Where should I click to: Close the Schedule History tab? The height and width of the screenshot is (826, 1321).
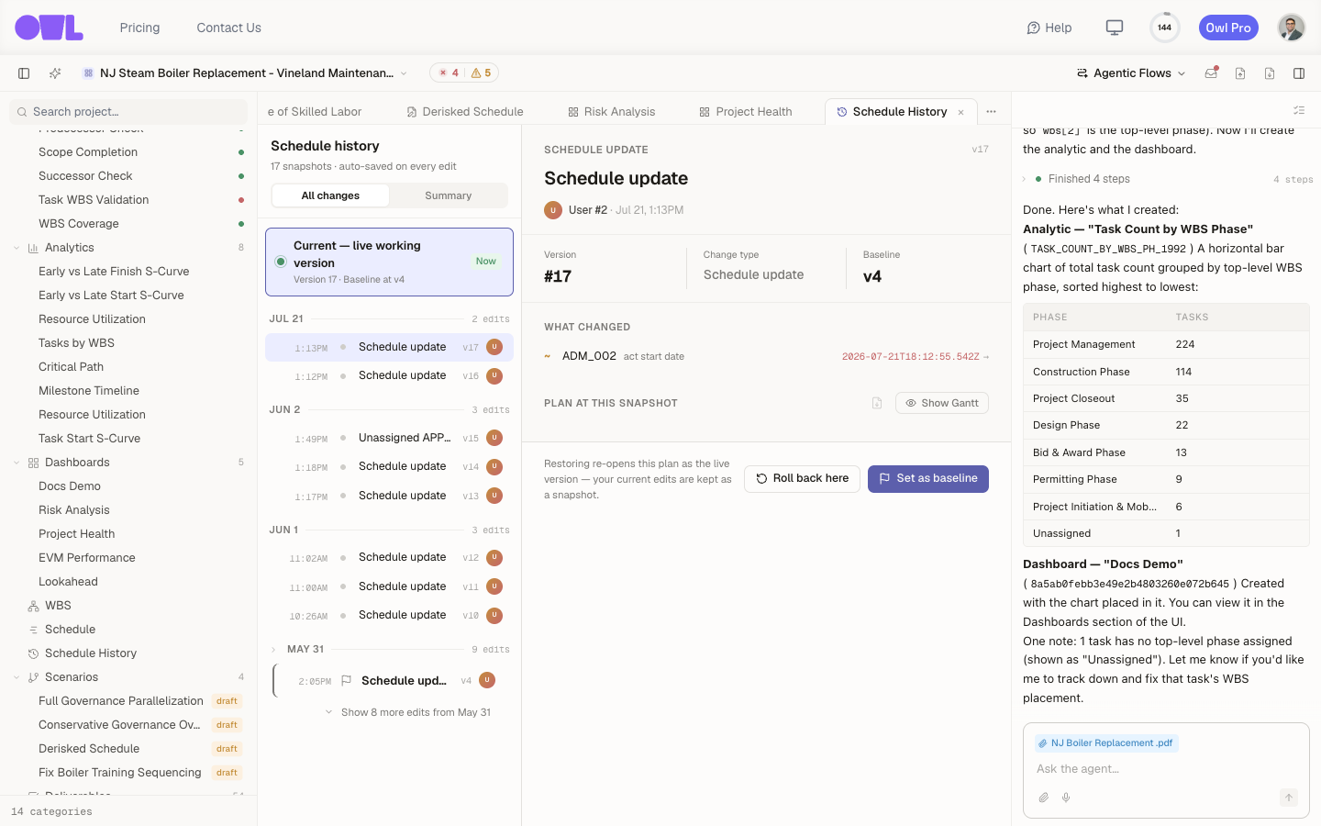tap(961, 113)
